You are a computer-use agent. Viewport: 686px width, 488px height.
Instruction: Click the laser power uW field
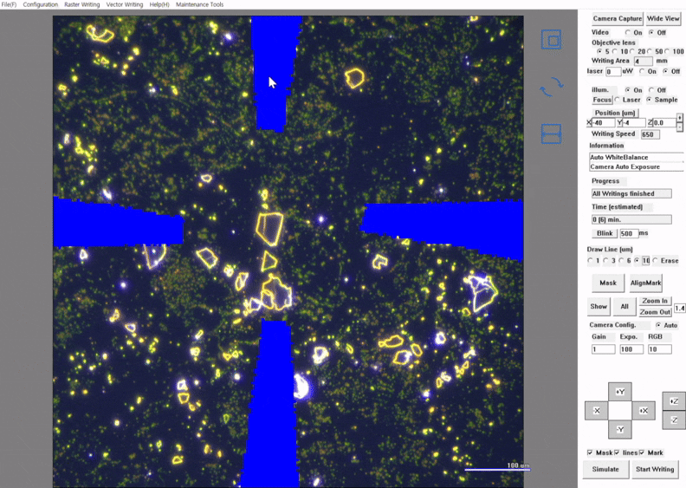[x=613, y=71]
